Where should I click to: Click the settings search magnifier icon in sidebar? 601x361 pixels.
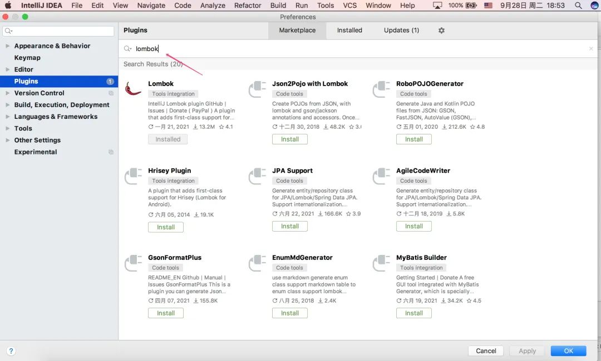pos(8,31)
